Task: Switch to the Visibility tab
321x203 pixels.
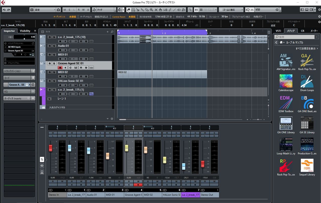Action: (25, 31)
